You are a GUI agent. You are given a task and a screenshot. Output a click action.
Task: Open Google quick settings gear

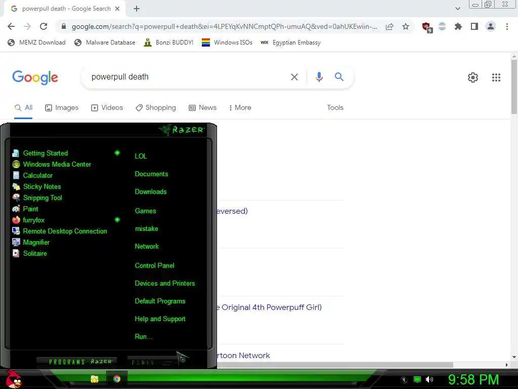tap(473, 77)
